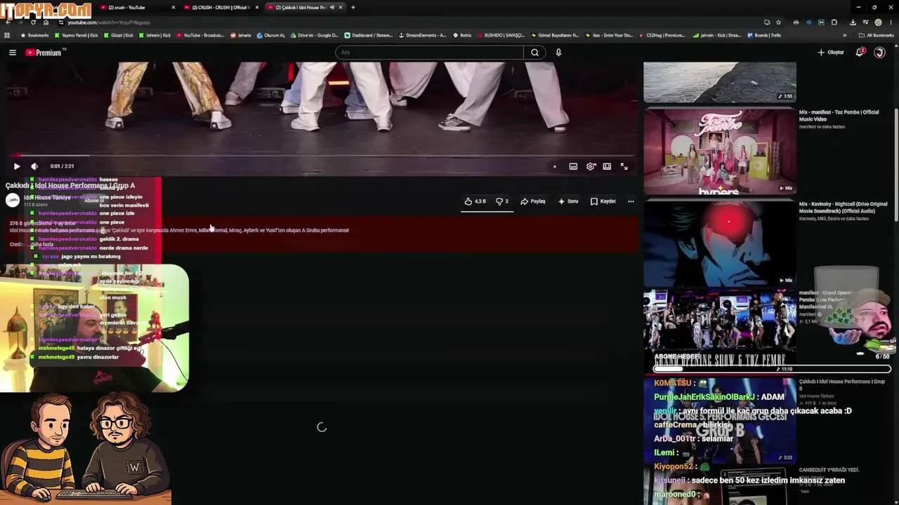
Task: Click the 'Mix - Kavinsky - Nightcall' title
Action: coord(843,208)
